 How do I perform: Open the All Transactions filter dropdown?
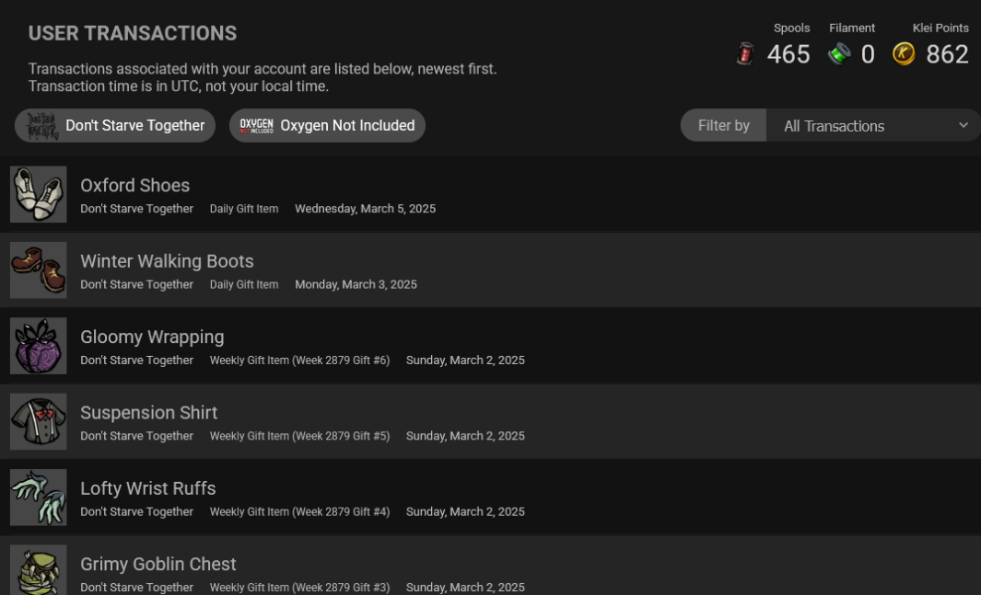pyautogui.click(x=873, y=125)
